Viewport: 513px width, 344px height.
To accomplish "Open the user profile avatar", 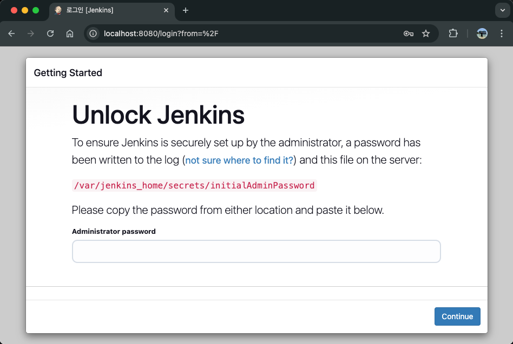I will point(482,33).
